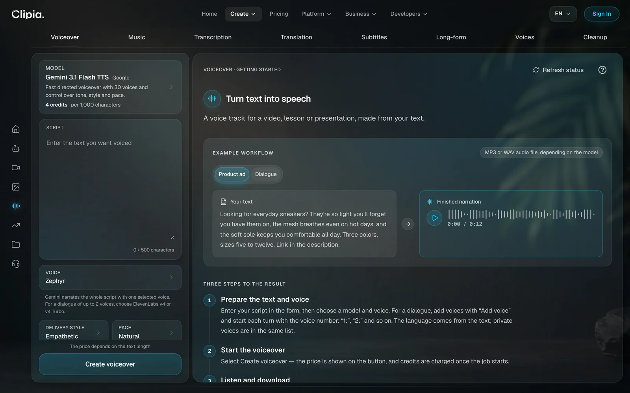Change the Empathetic delivery style
Screen dimensions: 630x393
pos(74,331)
